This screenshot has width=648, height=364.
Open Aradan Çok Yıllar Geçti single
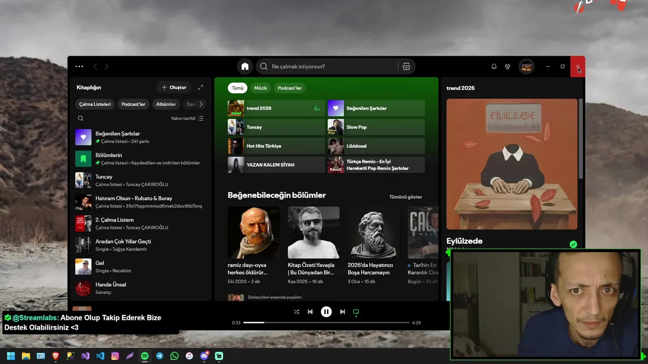coord(140,245)
